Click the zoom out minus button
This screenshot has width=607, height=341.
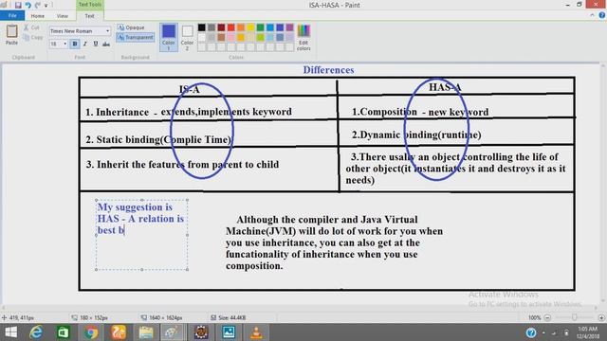547,318
